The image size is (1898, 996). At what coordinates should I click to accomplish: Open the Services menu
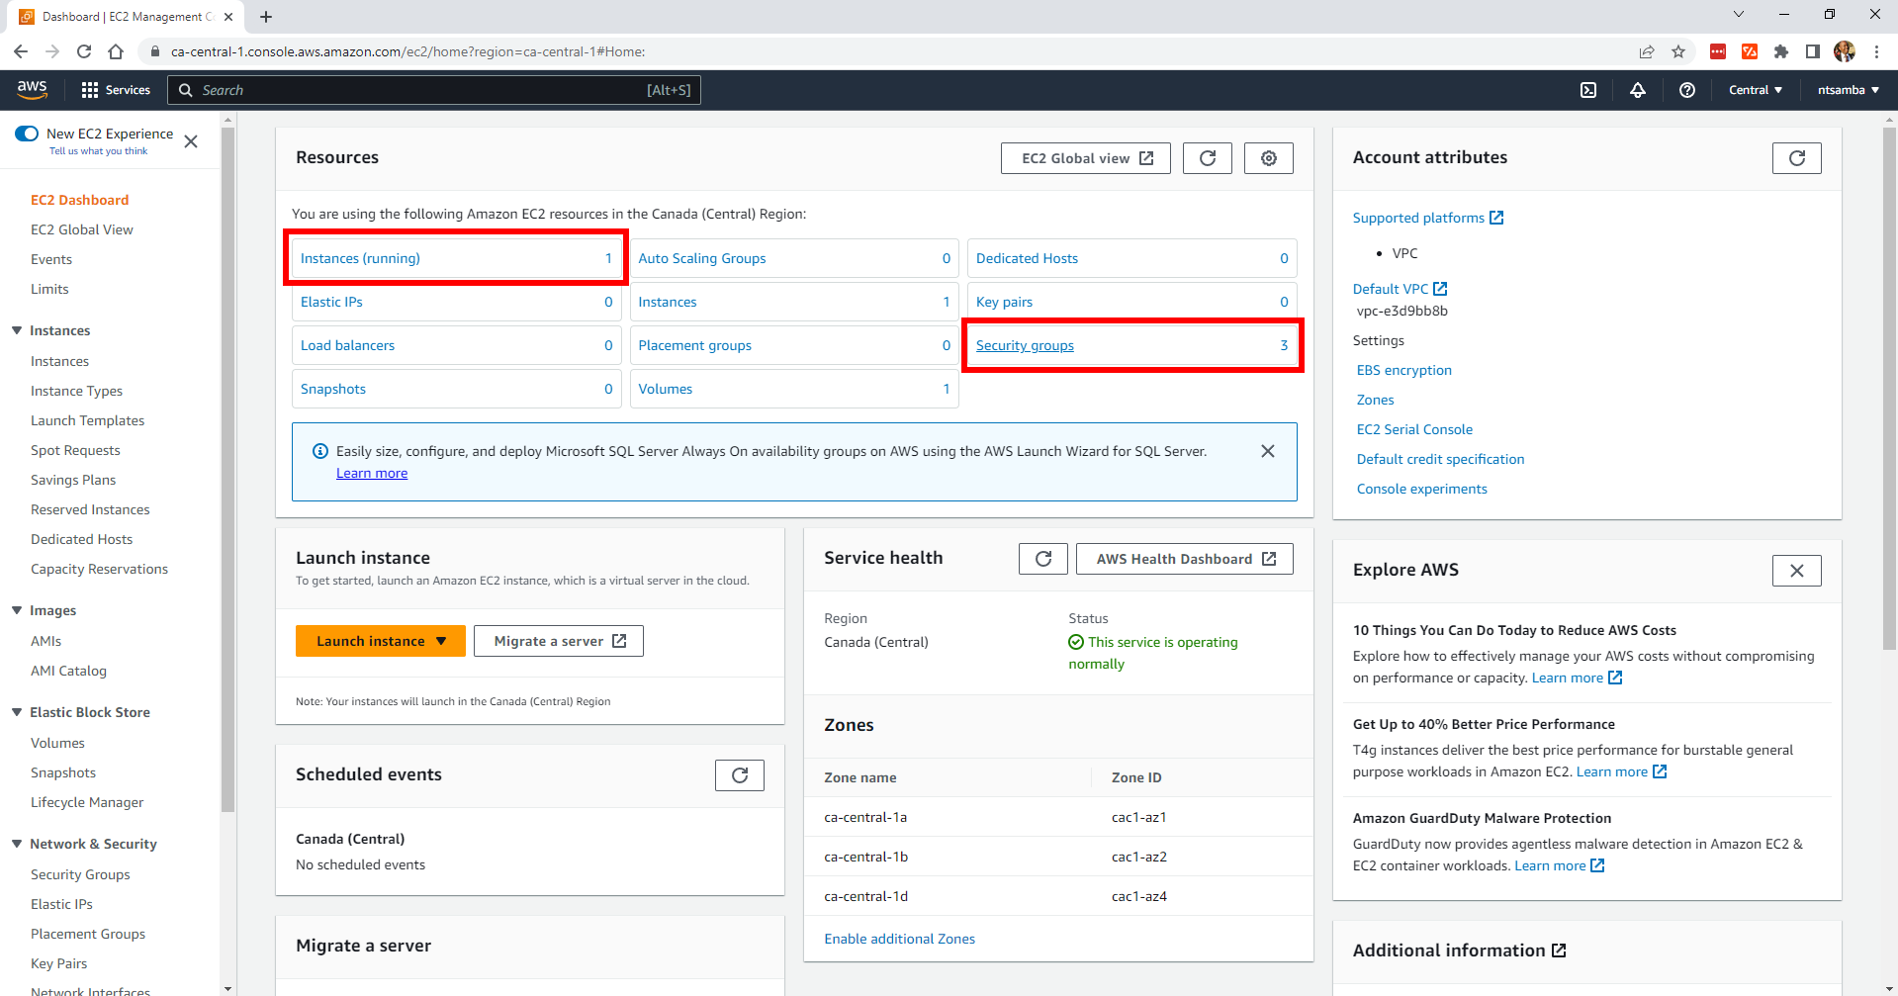[117, 90]
